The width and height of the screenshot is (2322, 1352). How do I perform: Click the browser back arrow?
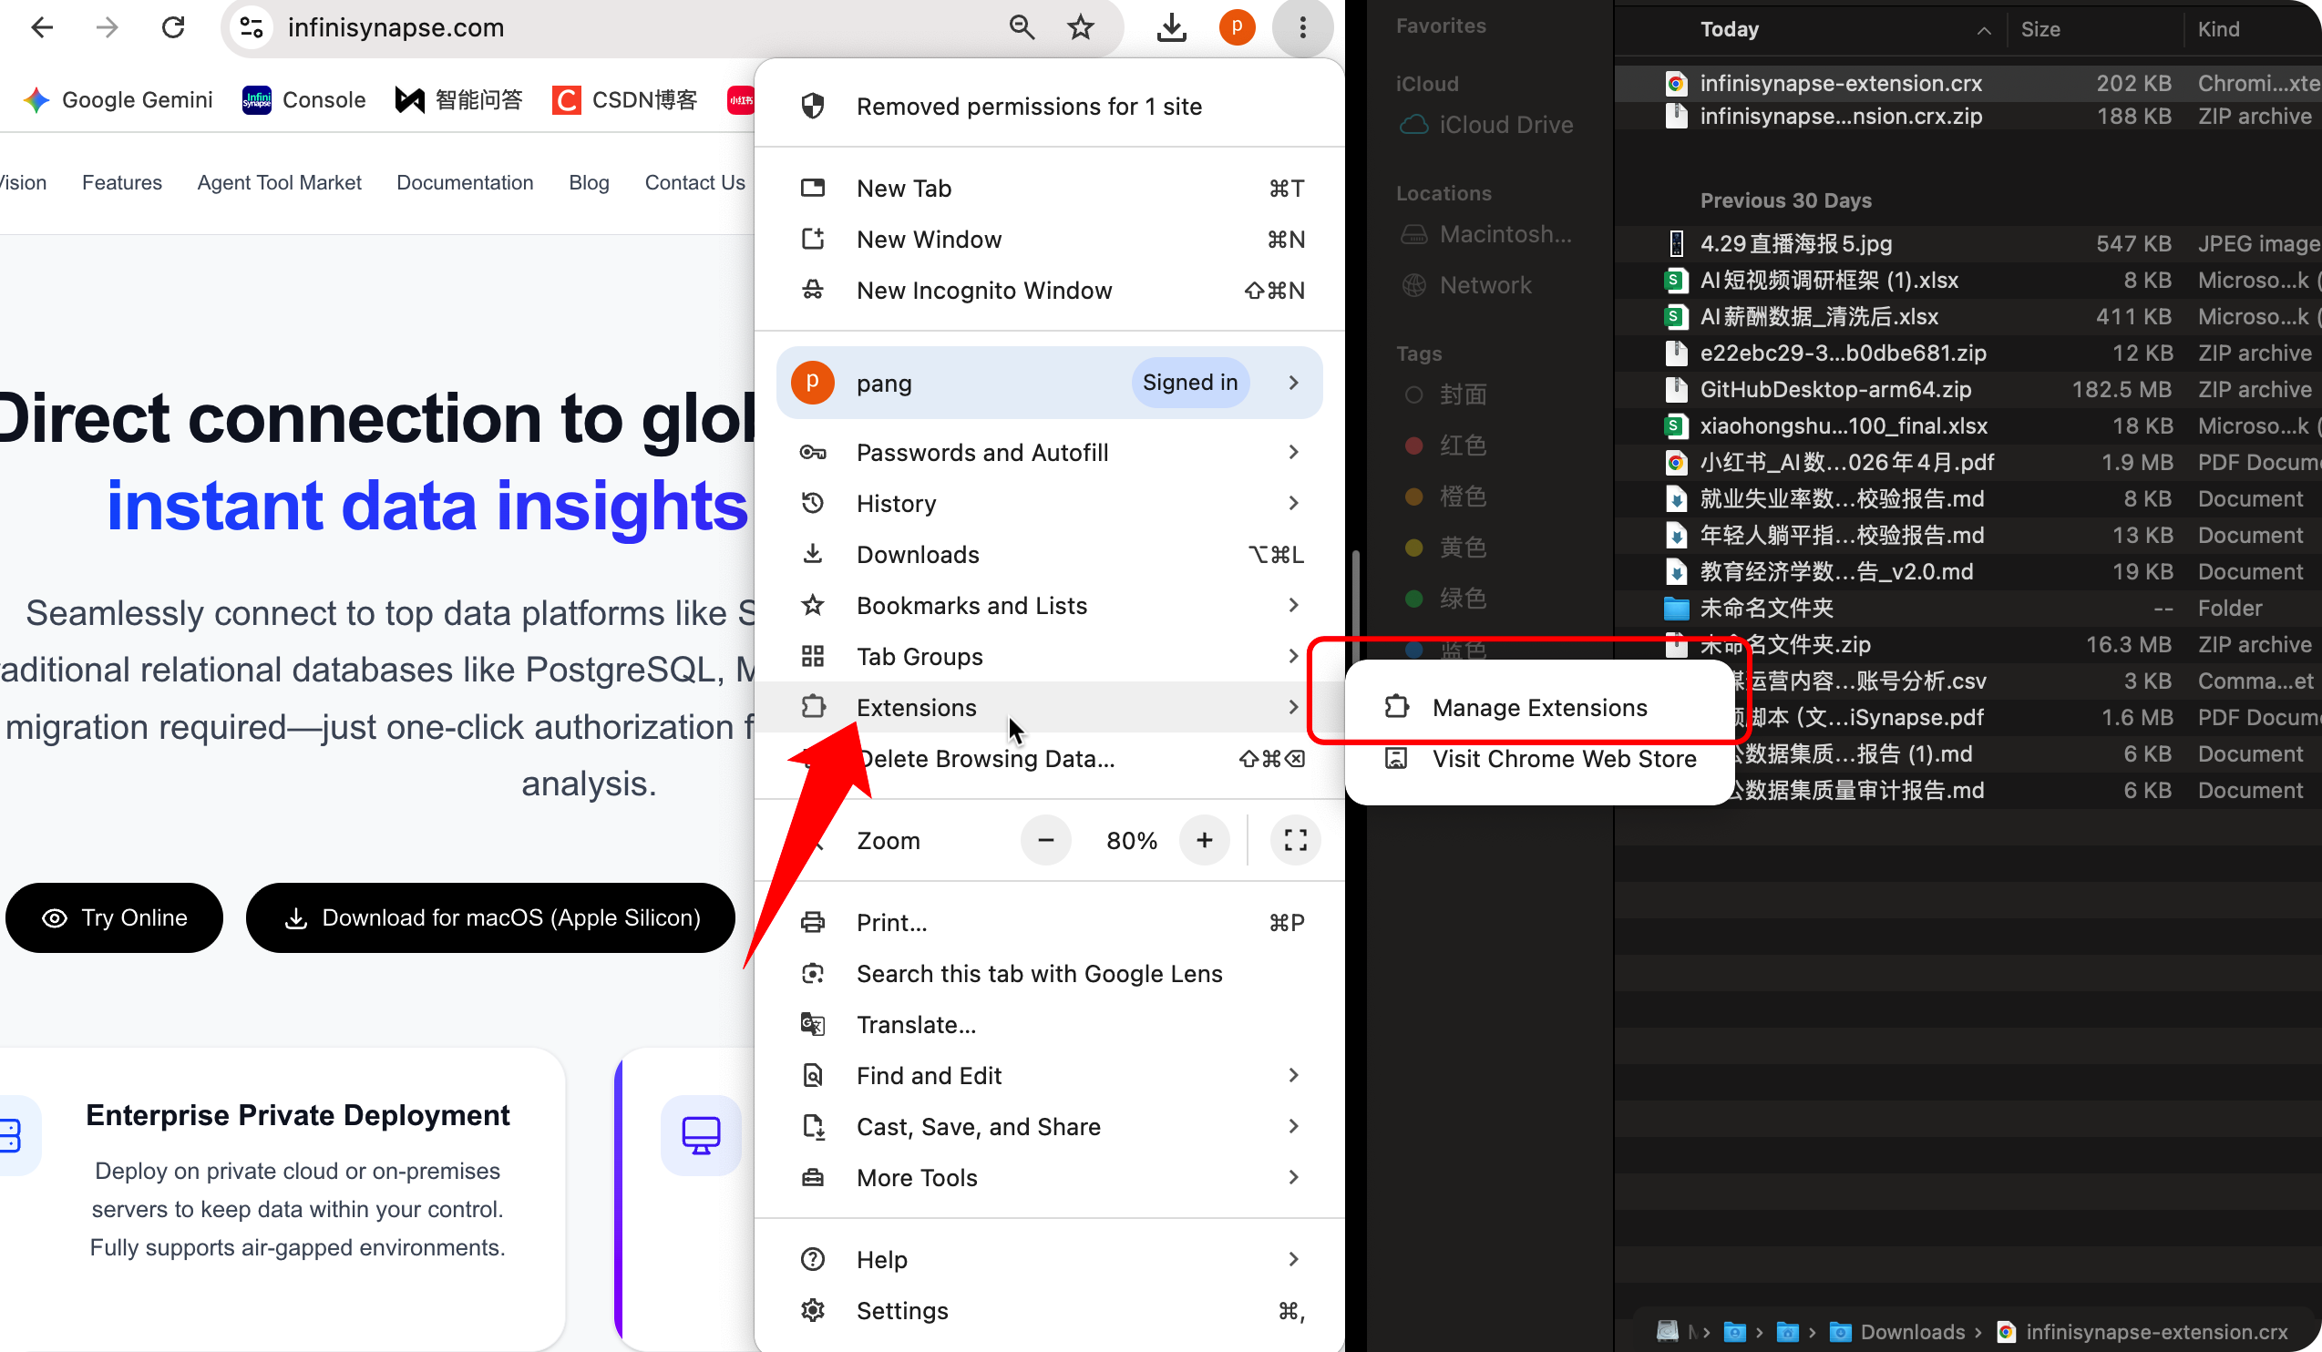(43, 27)
